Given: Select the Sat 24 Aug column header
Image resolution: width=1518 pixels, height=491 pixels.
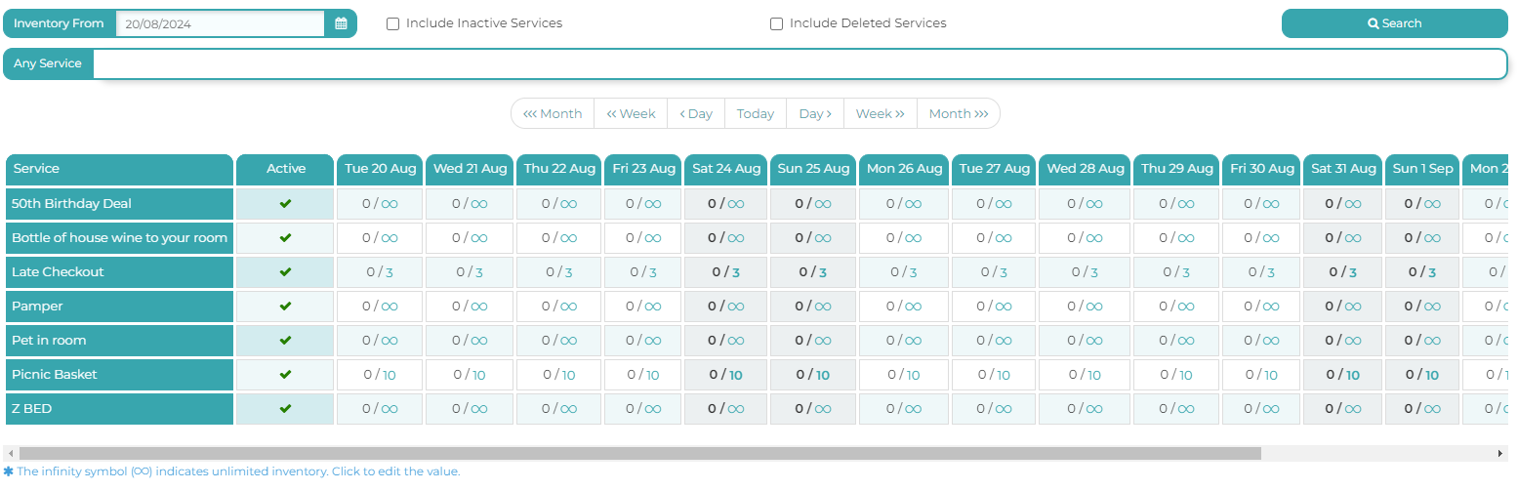Looking at the screenshot, I should pyautogui.click(x=726, y=169).
